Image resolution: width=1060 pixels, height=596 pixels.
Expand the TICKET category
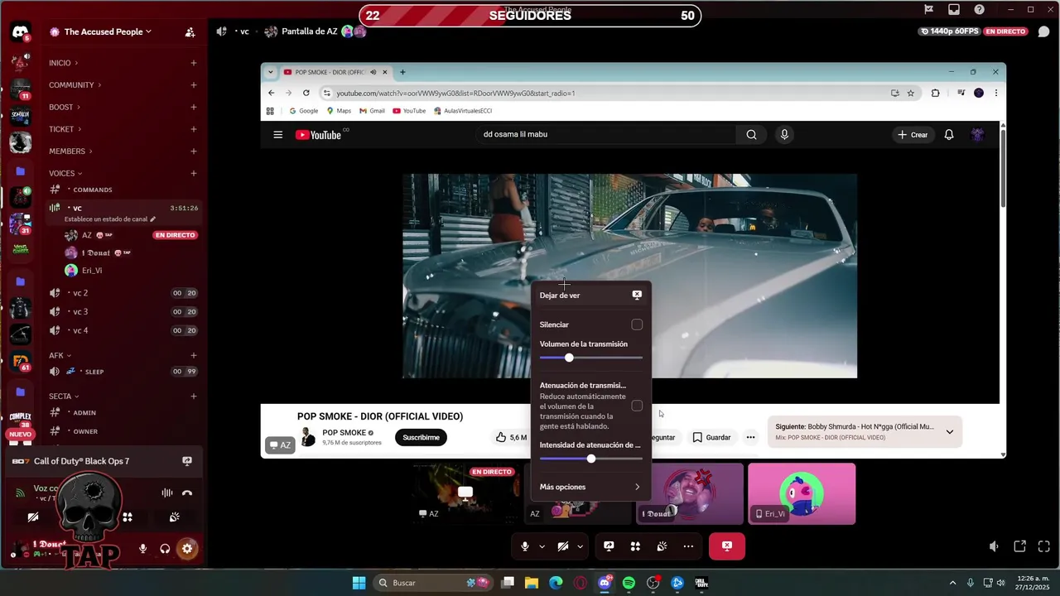[65, 129]
